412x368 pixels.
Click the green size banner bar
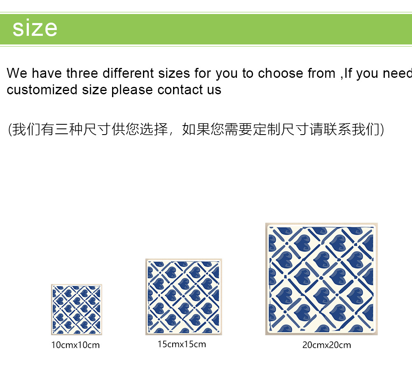tap(206, 29)
